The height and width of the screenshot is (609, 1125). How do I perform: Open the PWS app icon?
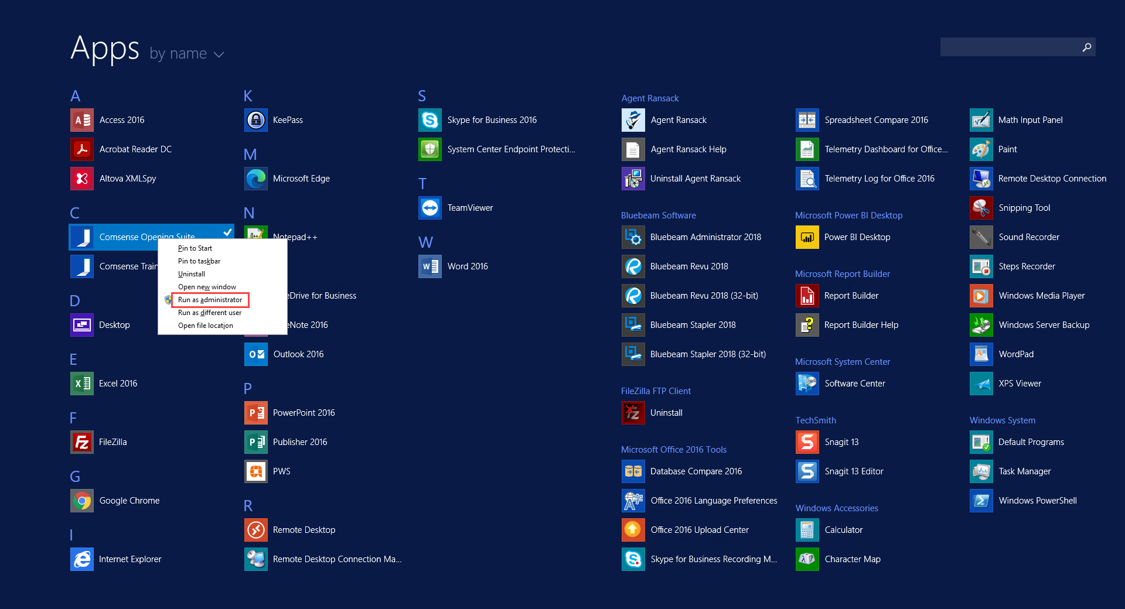point(256,471)
